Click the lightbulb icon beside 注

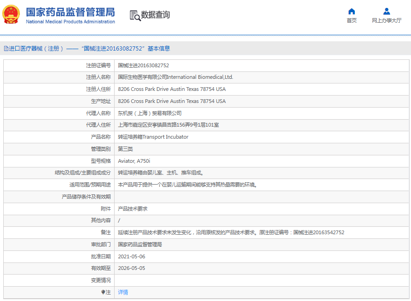(x=103, y=292)
